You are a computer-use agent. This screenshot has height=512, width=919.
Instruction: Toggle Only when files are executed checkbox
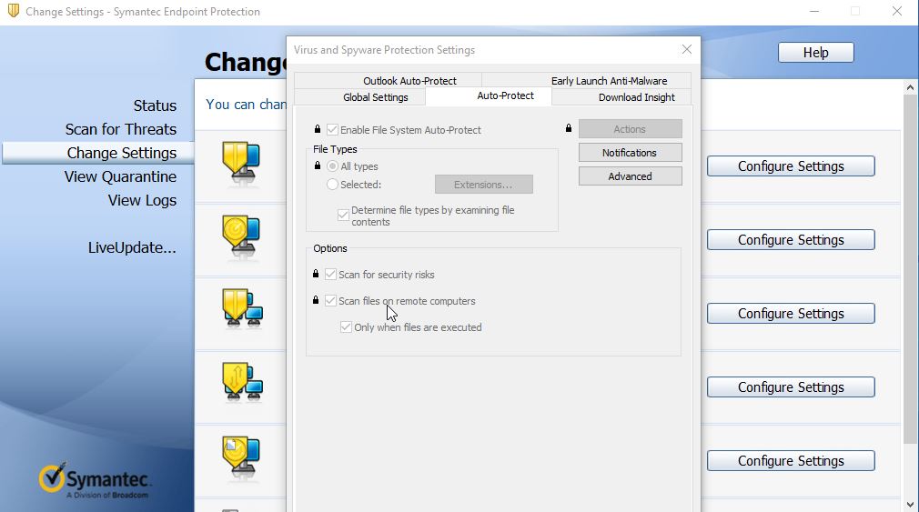point(346,326)
